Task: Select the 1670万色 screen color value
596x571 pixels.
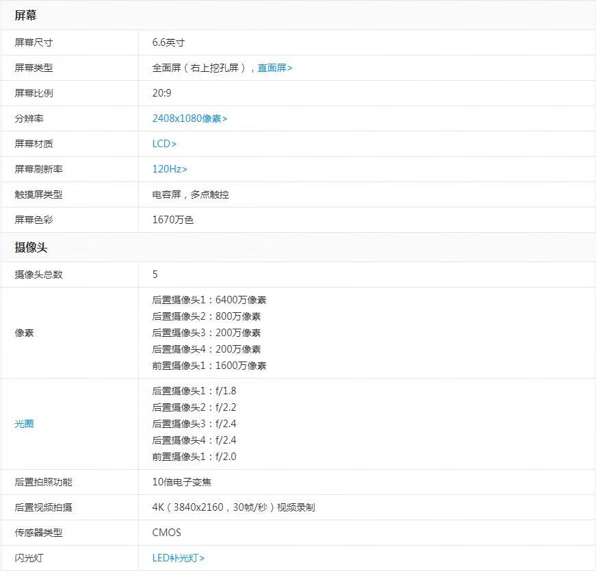Action: [x=172, y=220]
